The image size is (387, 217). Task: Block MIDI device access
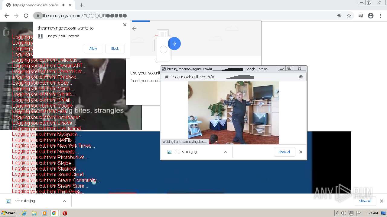click(x=115, y=49)
